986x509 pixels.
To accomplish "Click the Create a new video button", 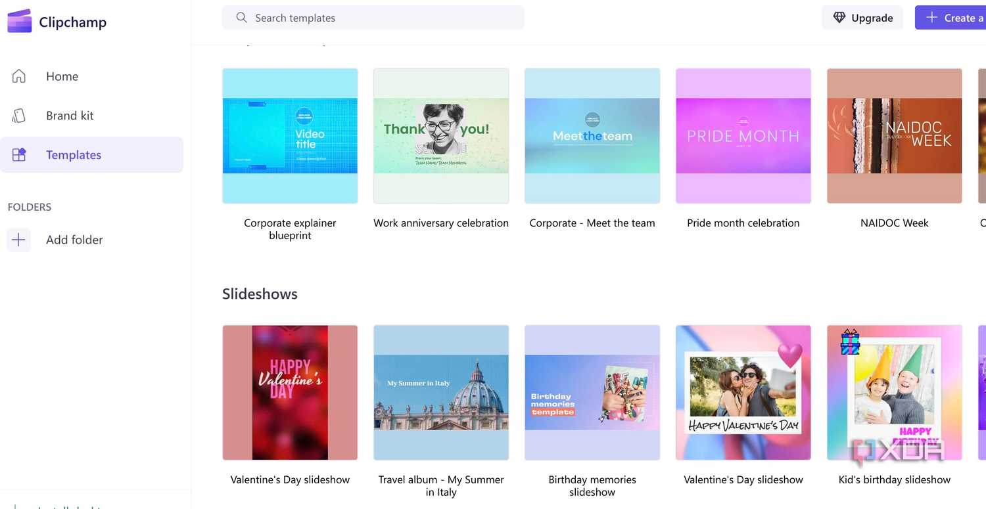I will (951, 18).
